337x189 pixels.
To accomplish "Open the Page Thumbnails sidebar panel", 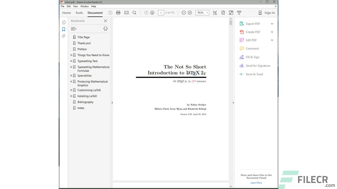I will pos(64,22).
